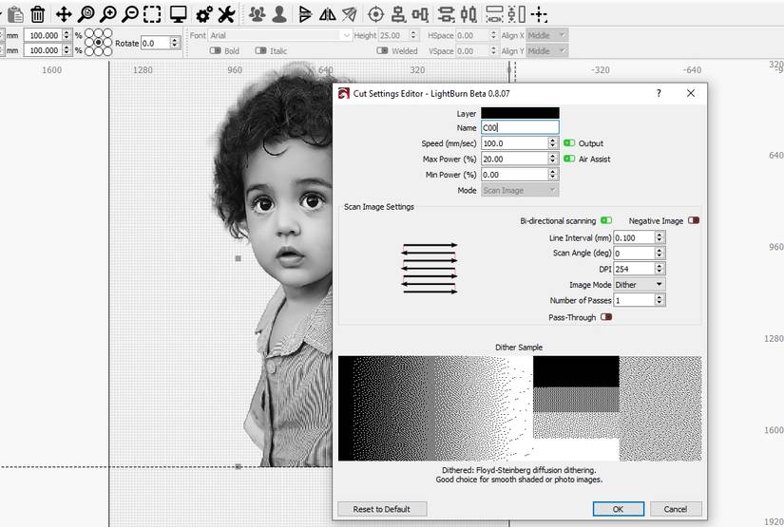Toggle the Welded text switch

(382, 50)
